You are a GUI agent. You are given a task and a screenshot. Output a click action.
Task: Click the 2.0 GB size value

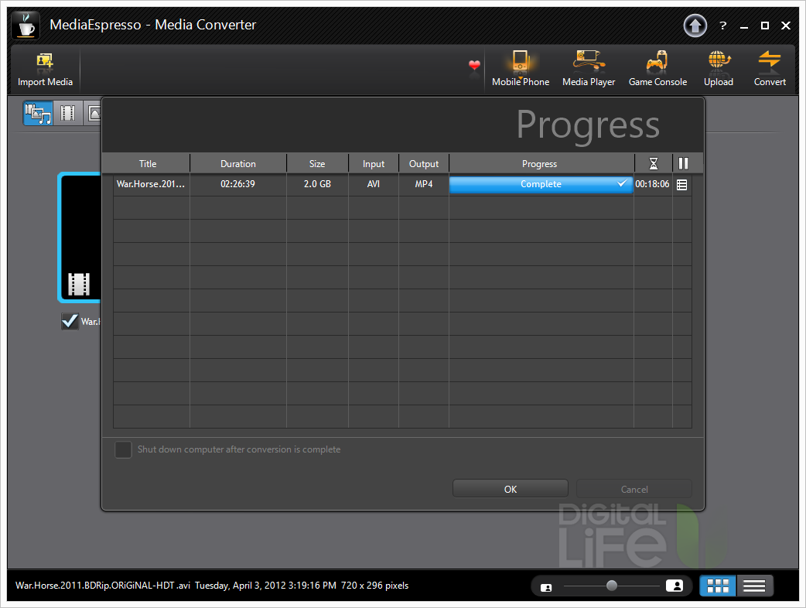tap(317, 184)
